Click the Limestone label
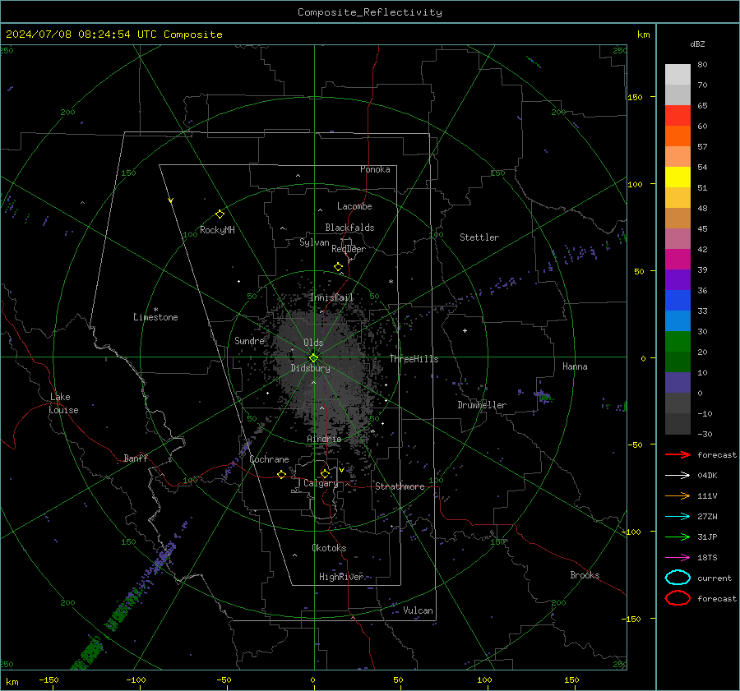The height and width of the screenshot is (691, 740). [155, 317]
